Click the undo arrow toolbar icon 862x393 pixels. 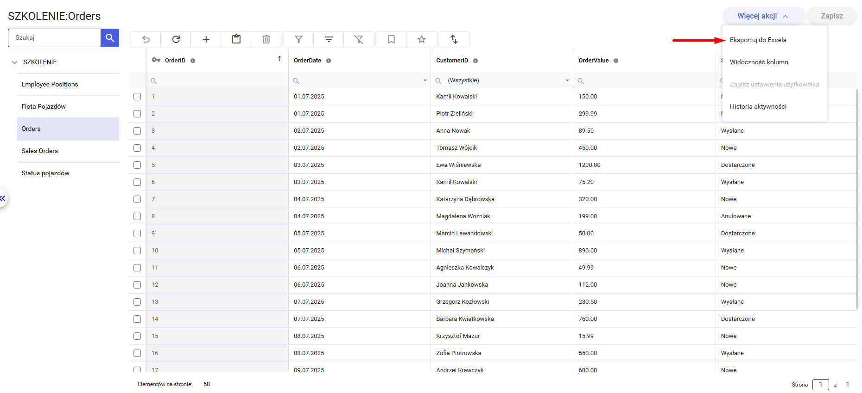tap(146, 39)
